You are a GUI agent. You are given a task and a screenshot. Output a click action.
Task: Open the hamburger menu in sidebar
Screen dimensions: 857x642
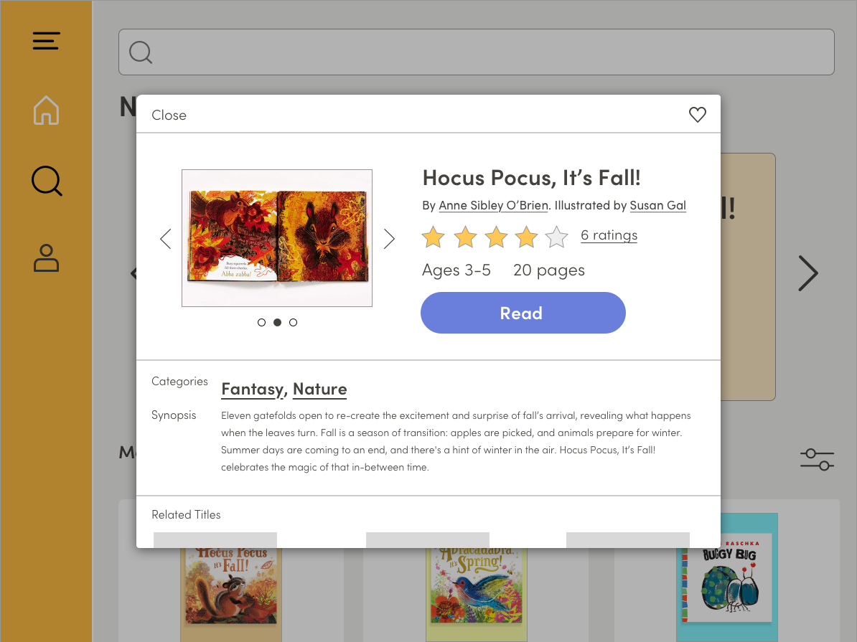tap(46, 41)
